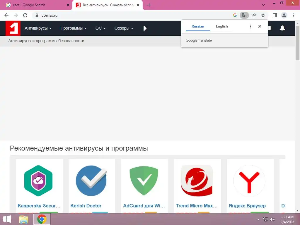300x225 pixels.
Task: Expand the Программы dropdown menu
Action: tap(74, 28)
